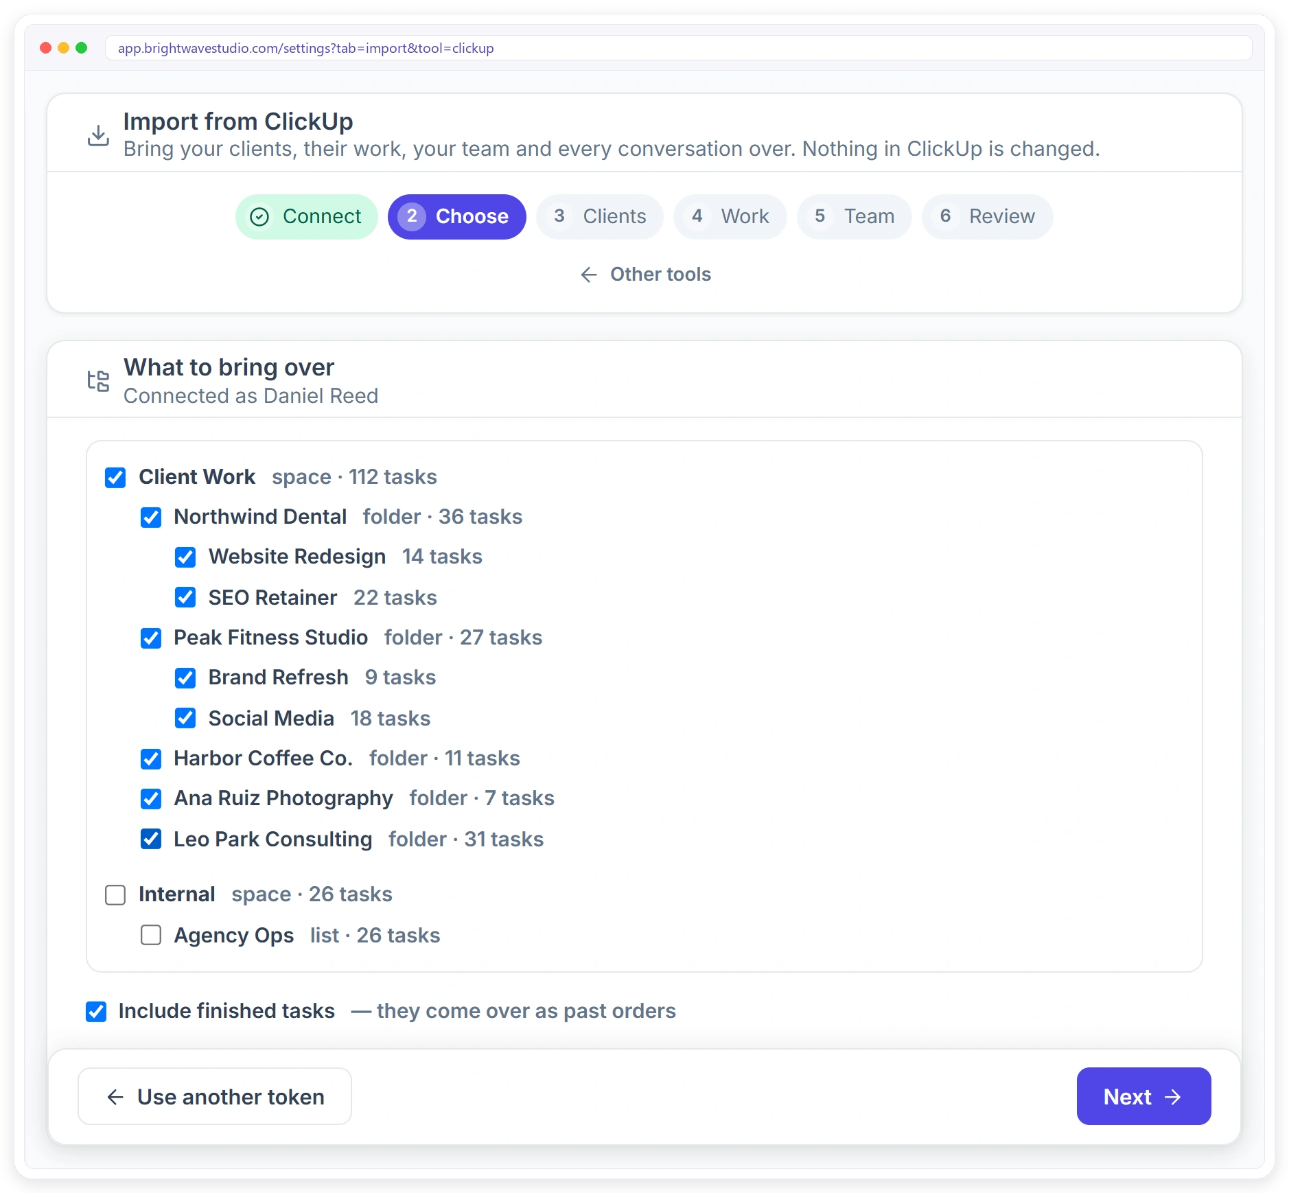
Task: Click the left arrow beside Other tools
Action: click(589, 275)
